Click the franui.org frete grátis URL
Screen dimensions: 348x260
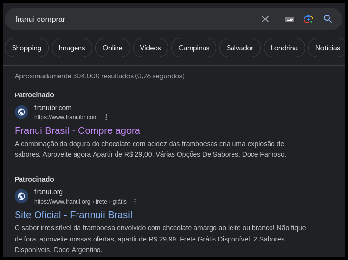[x=80, y=202]
